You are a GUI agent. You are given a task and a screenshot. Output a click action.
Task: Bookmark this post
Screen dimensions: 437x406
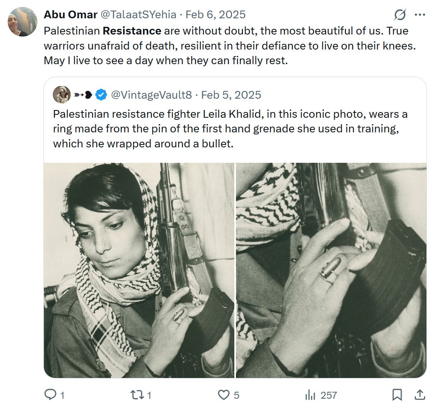(397, 395)
